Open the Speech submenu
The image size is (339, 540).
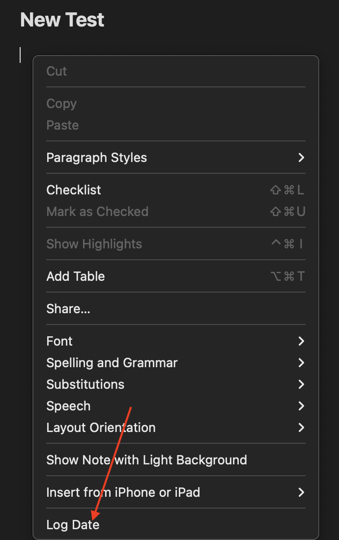[x=68, y=406]
